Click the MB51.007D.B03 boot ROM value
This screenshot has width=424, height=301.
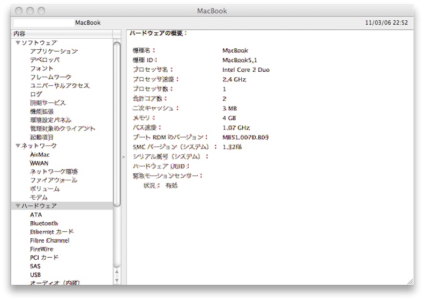click(x=246, y=137)
